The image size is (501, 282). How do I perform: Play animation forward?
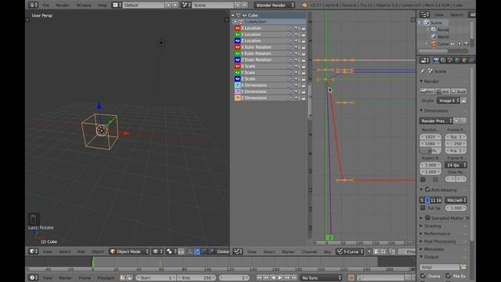point(280,277)
